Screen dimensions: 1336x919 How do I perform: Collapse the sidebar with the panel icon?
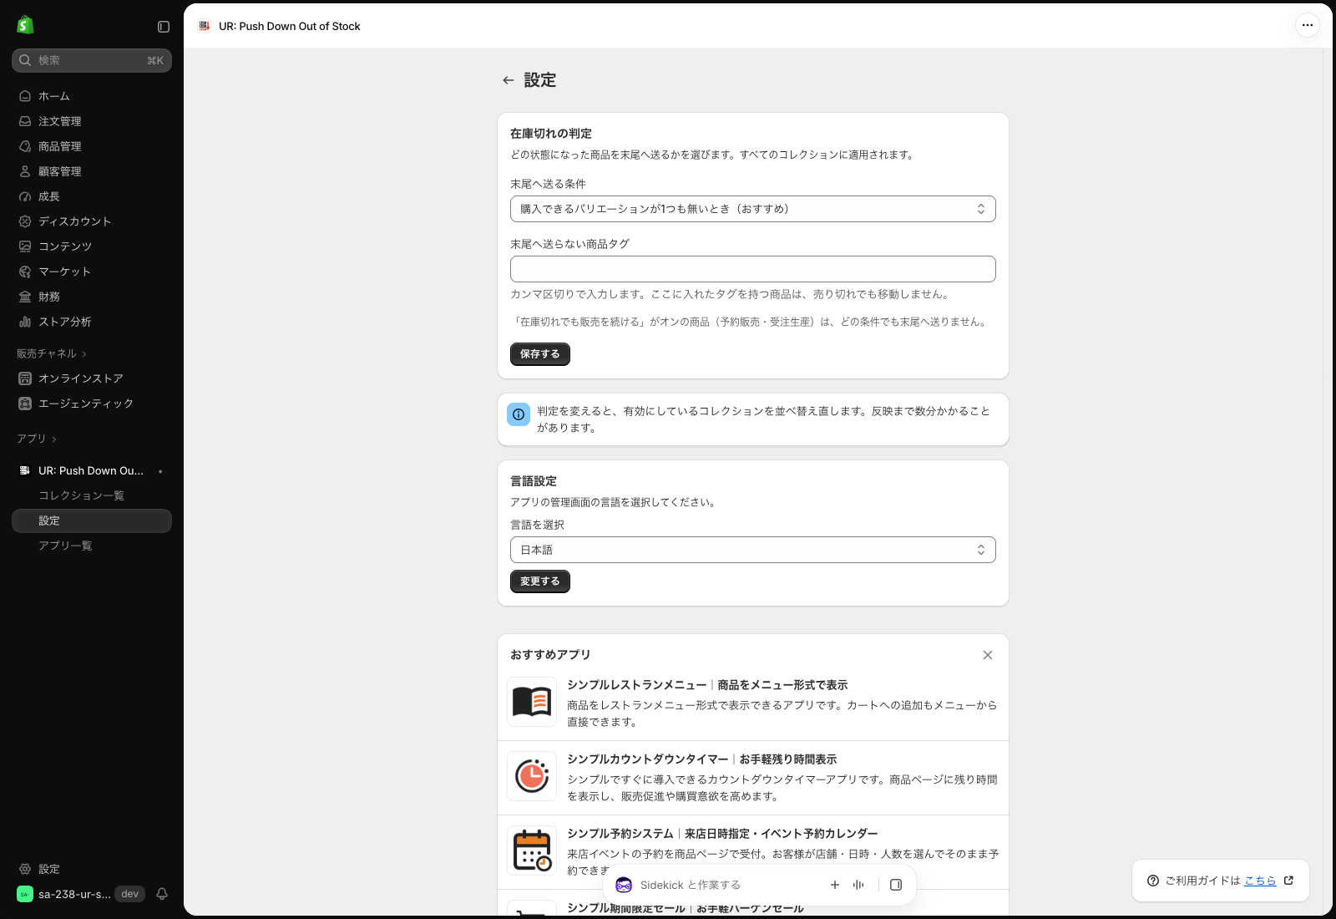[164, 27]
